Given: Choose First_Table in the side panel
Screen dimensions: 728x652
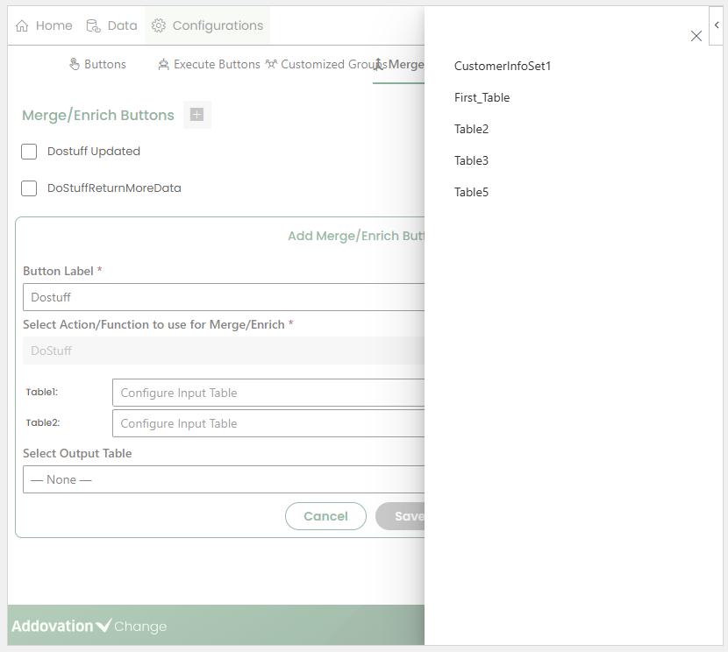Looking at the screenshot, I should 482,98.
